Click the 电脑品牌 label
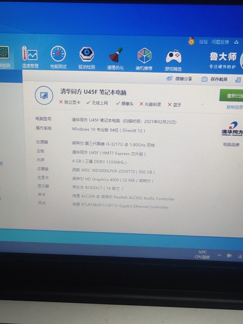The height and width of the screenshot is (324, 243). coord(231,145)
